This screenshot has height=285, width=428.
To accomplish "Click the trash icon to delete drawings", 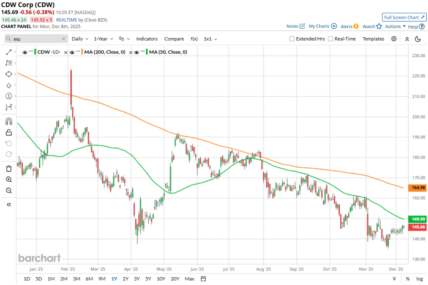I will coord(8,169).
